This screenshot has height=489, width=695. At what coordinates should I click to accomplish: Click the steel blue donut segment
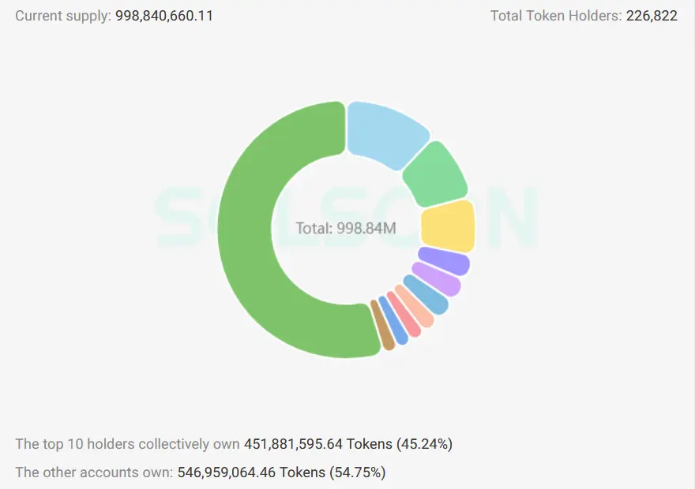pyautogui.click(x=426, y=294)
